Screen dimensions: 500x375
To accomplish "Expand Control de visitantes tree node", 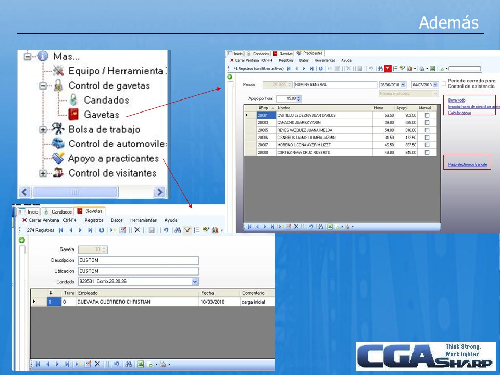I will click(x=43, y=173).
